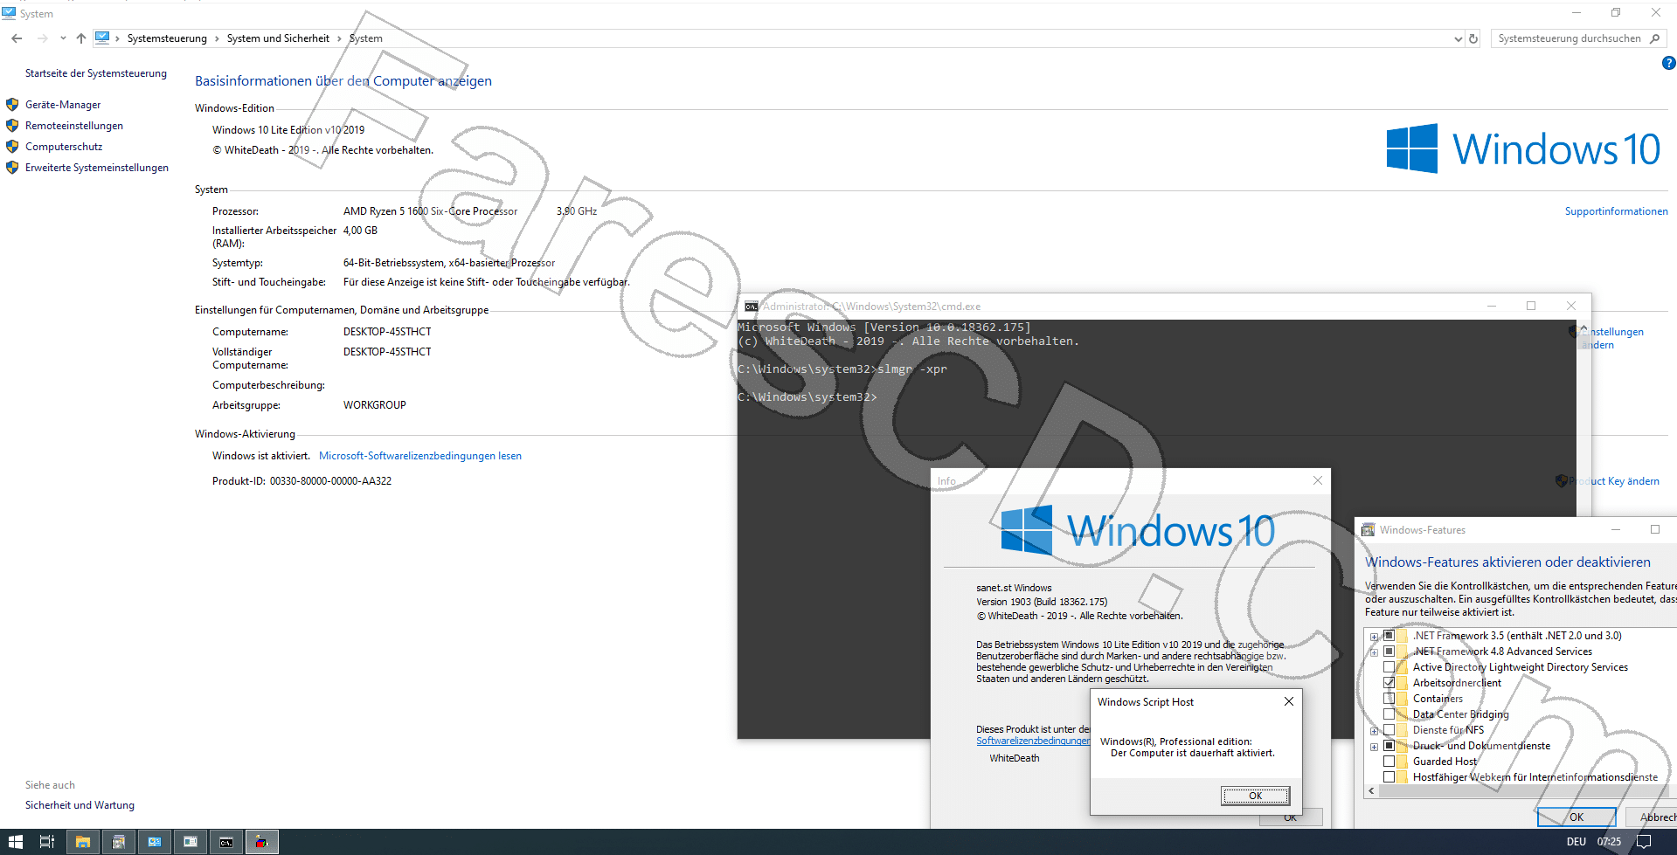1677x855 pixels.
Task: Click Softwarelizenzbedingungen link in Info dialog
Action: pyautogui.click(x=1033, y=741)
